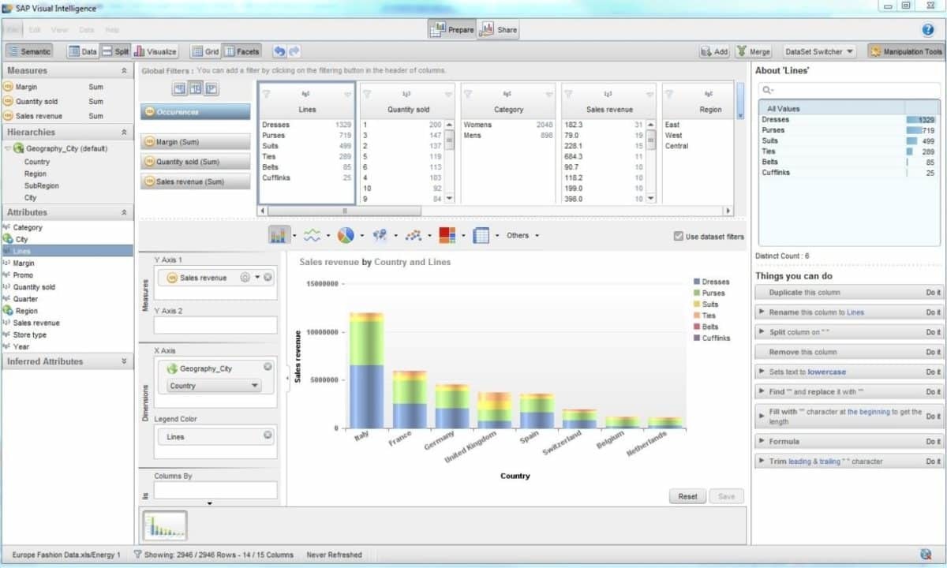The image size is (947, 568).
Task: Collapse the Hierarchies section
Action: pyautogui.click(x=124, y=133)
